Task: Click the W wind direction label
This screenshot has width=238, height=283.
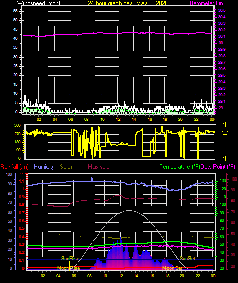Action: (225, 134)
